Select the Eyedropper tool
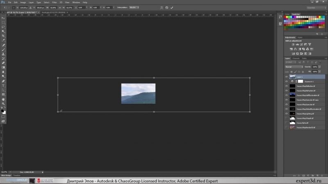This screenshot has width=328, height=184. (x=3, y=40)
